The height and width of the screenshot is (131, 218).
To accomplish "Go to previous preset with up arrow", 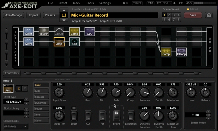I will (64, 10).
